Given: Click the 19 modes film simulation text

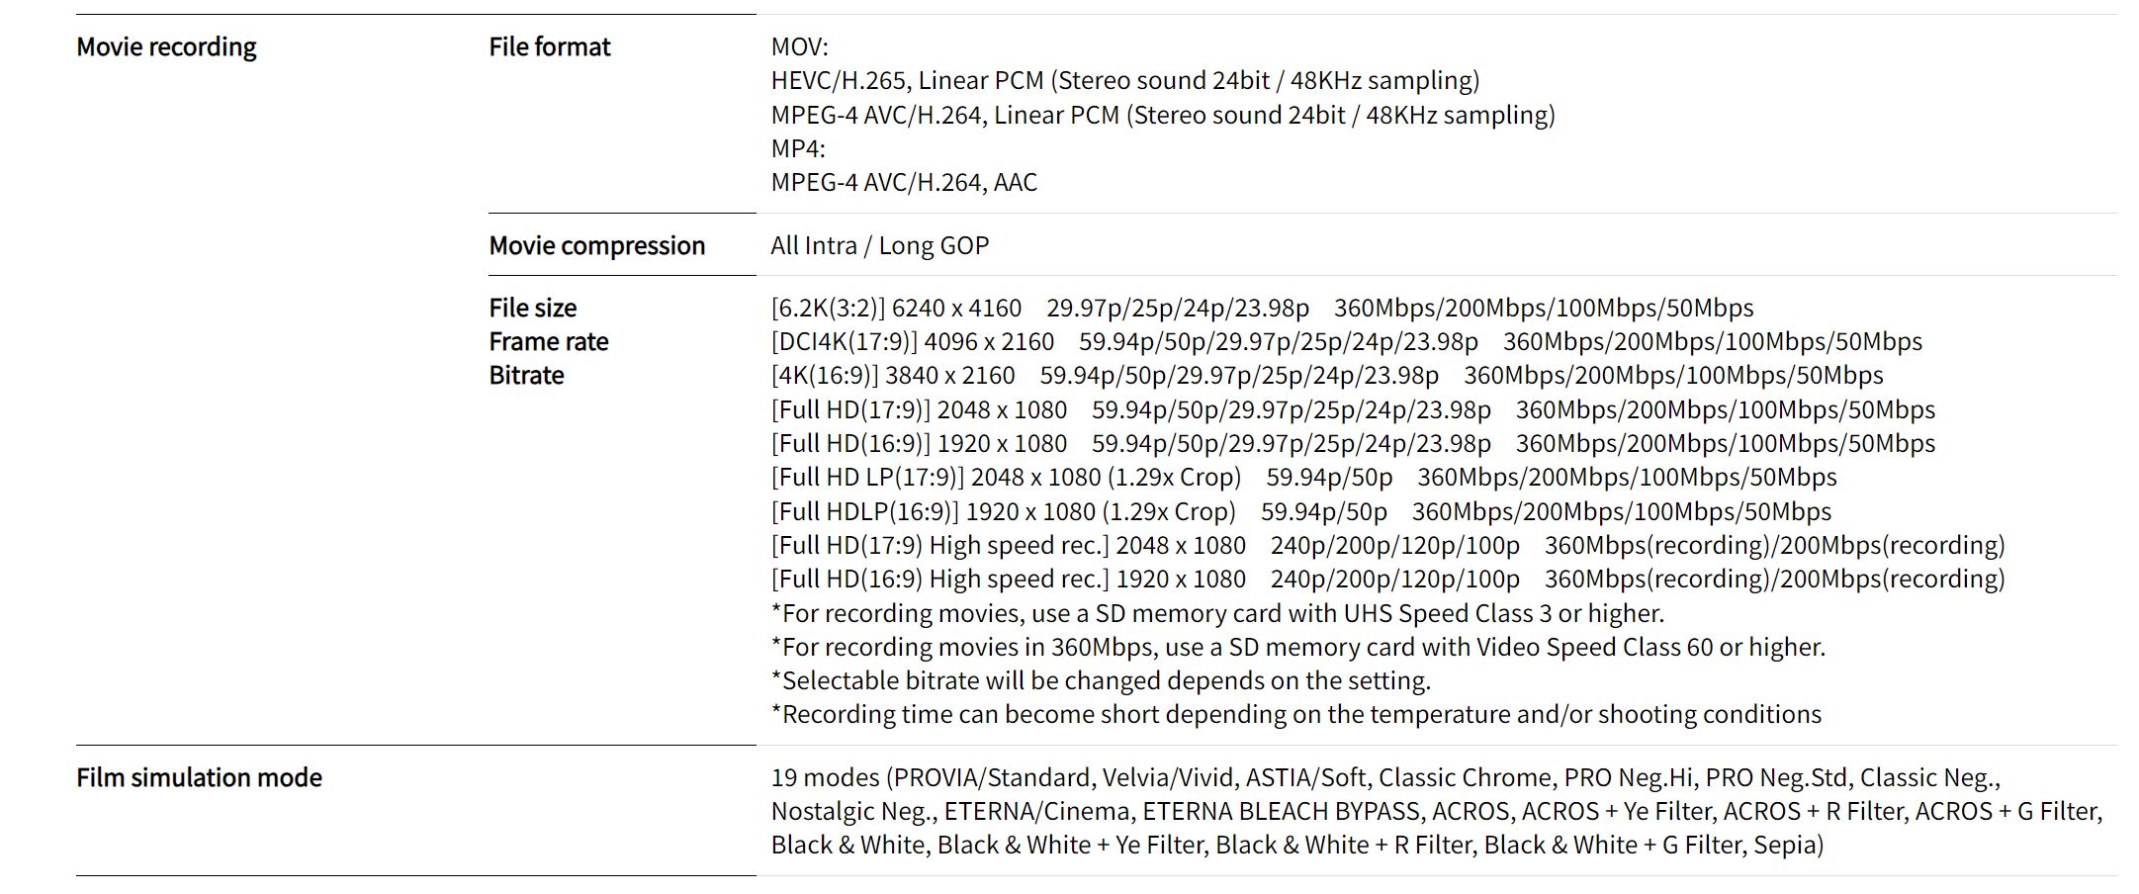Looking at the screenshot, I should coord(1437,811).
